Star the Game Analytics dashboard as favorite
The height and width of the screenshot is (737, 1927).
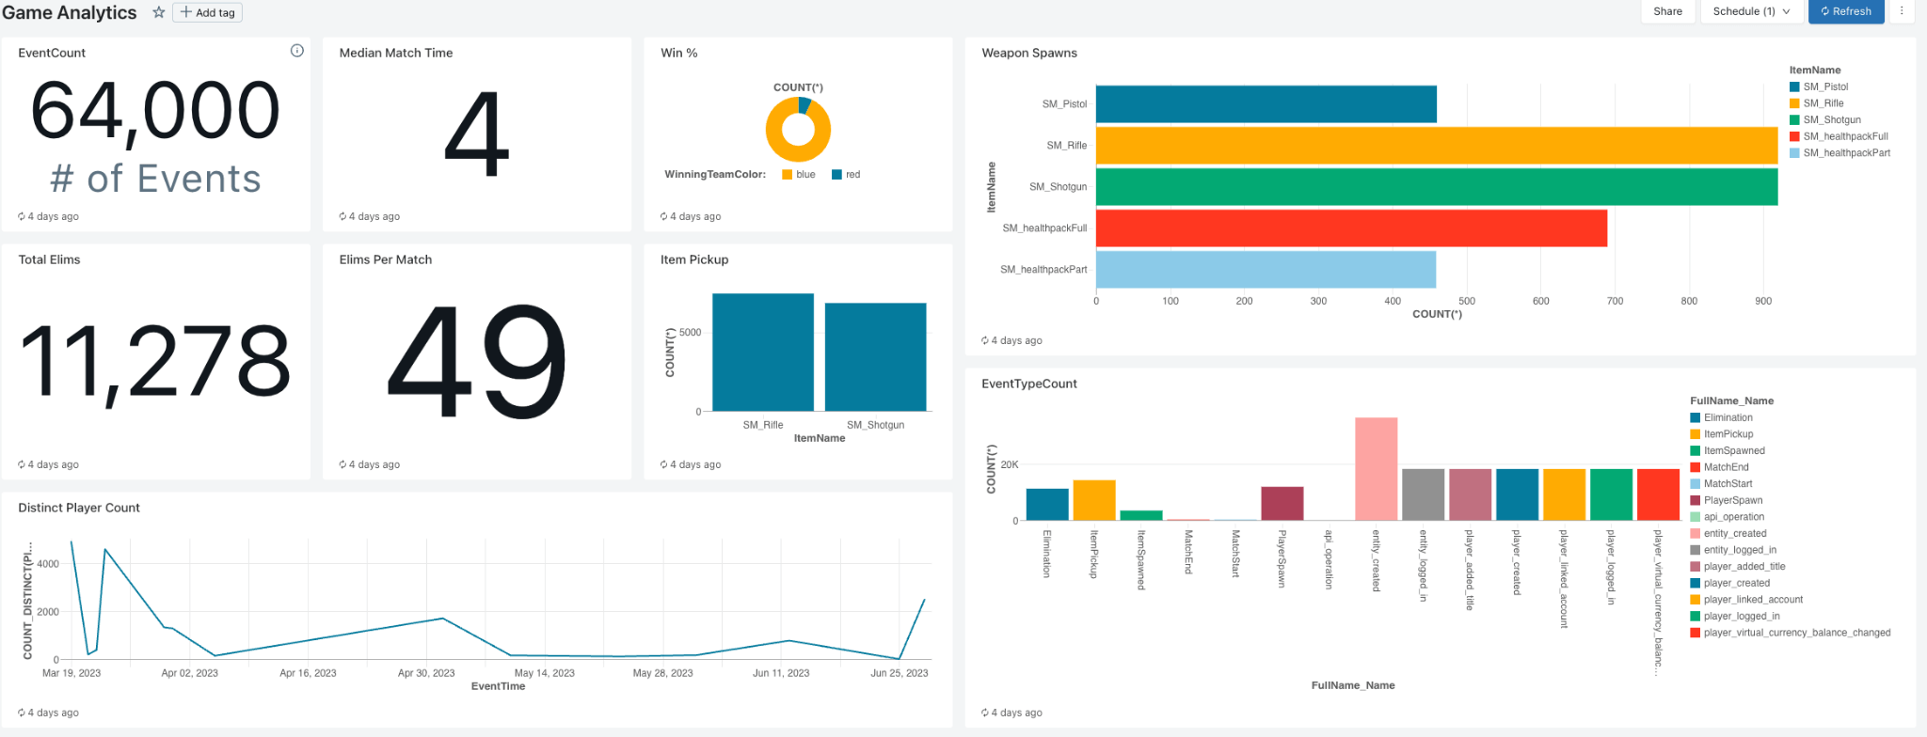(x=159, y=12)
